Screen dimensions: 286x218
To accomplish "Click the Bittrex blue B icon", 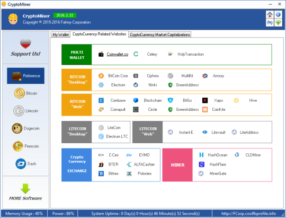I will [101, 173].
